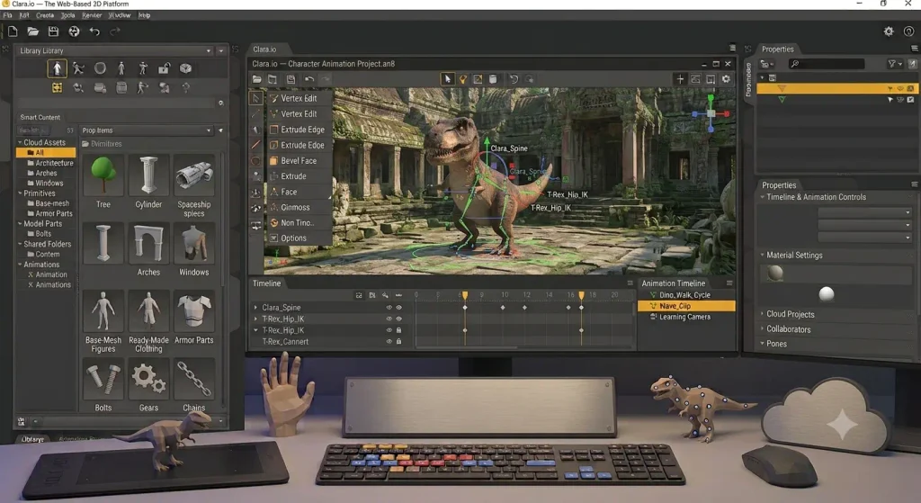This screenshot has width=921, height=503.
Task: Collapse the Primitives tree group
Action: [x=20, y=193]
